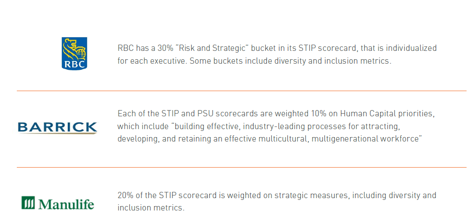Select the Manulife wordmark text in logo
Image resolution: width=471 pixels, height=218 pixels.
point(66,203)
